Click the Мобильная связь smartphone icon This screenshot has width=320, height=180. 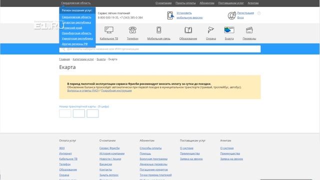click(x=159, y=30)
